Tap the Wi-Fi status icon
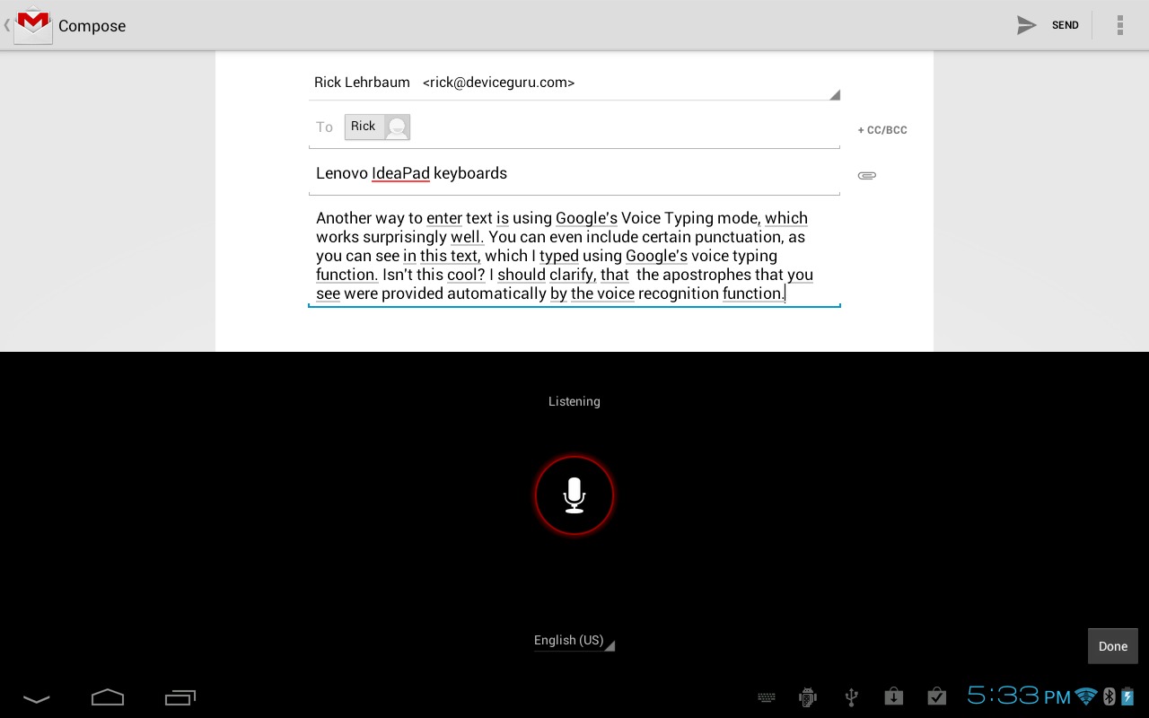 (1086, 696)
